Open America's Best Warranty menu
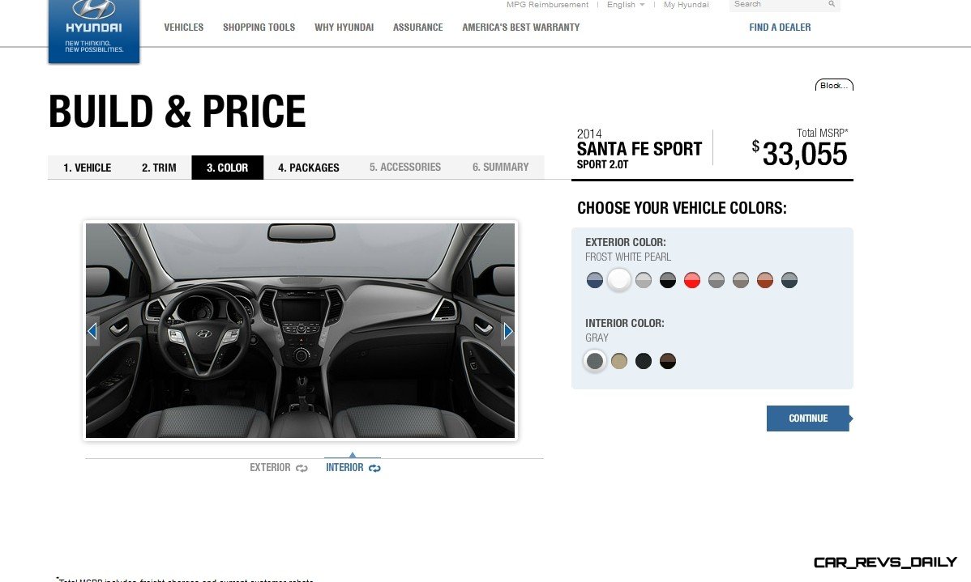Viewport: 971px width, 582px height. point(521,28)
